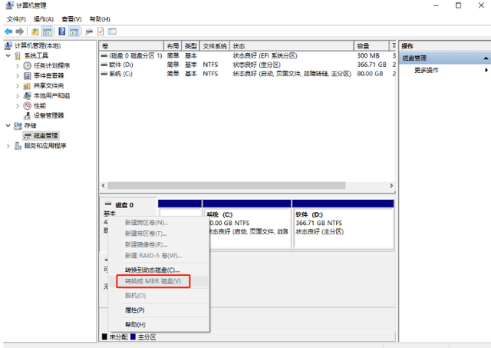Open 设备管理器 in the tree
491x348 pixels.
(48, 115)
